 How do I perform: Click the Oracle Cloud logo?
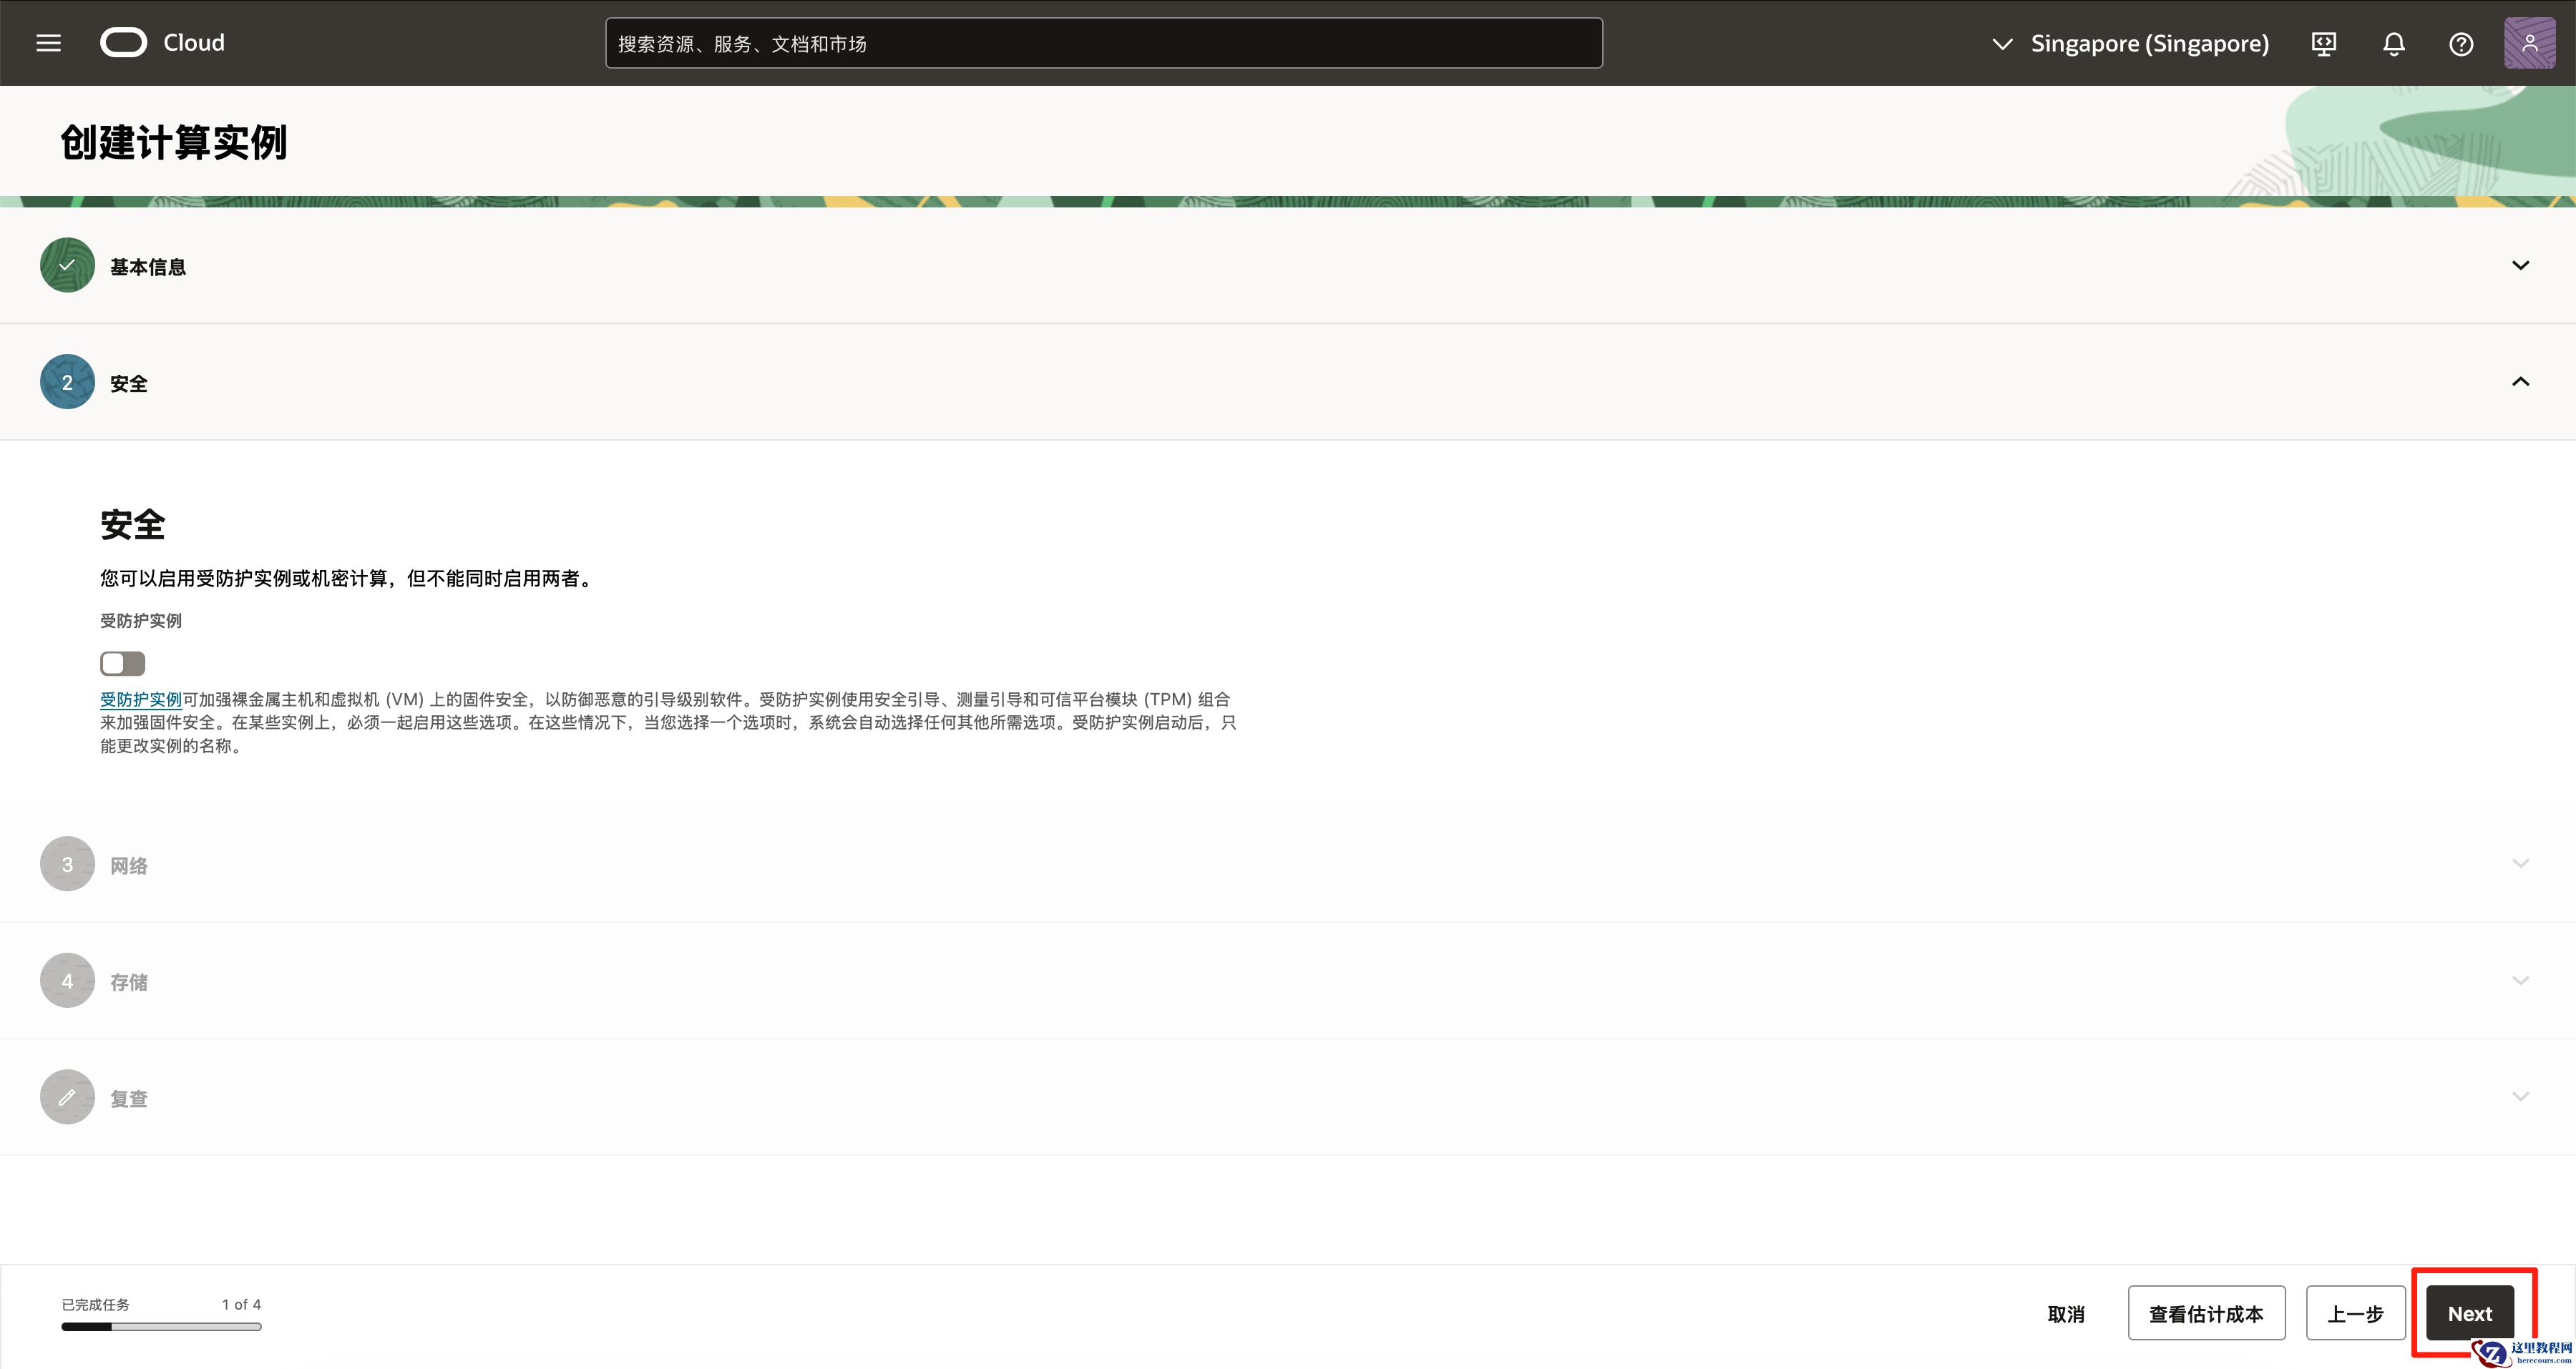pos(123,43)
